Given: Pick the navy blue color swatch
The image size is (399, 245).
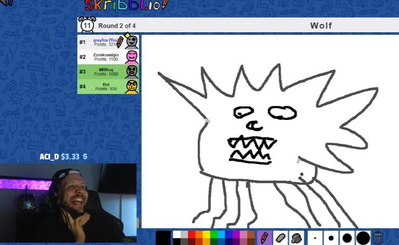Looking at the screenshot, I should click(229, 241).
